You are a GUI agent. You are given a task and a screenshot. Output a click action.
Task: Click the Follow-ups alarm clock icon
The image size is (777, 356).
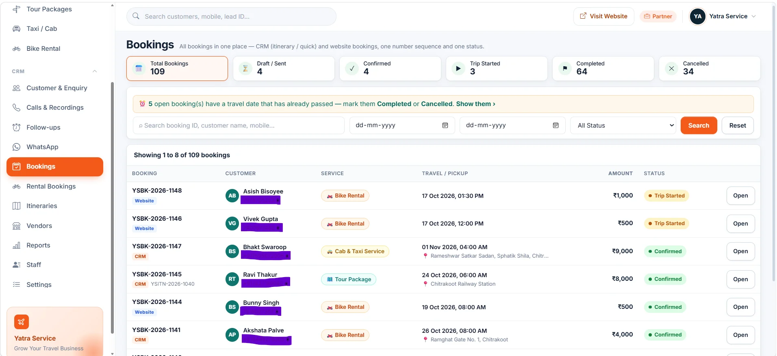(x=16, y=127)
